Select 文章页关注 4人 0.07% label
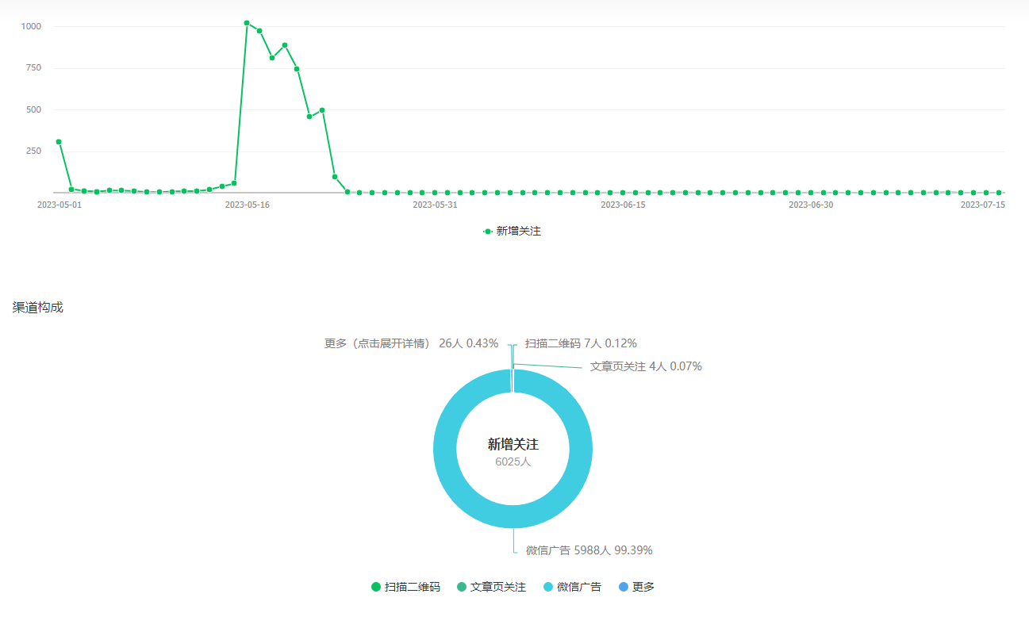This screenshot has width=1029, height=632. 646,366
